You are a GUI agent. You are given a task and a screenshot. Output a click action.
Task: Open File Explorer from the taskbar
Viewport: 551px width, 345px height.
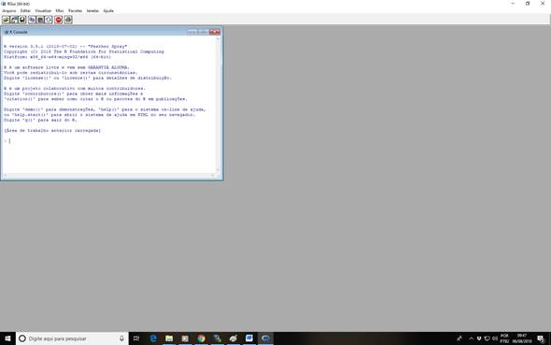(x=169, y=338)
